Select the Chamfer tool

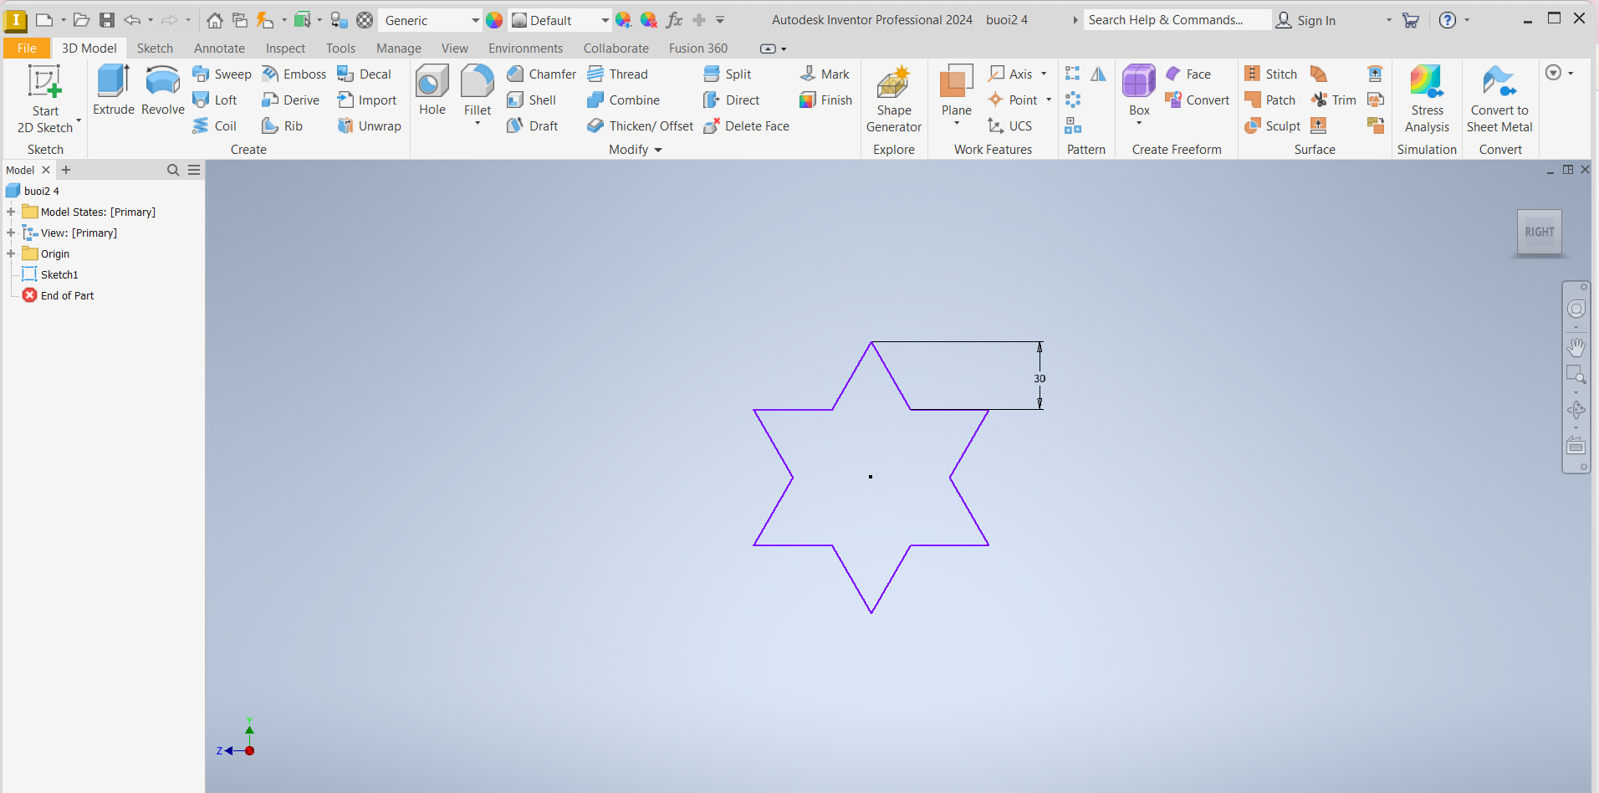click(541, 74)
